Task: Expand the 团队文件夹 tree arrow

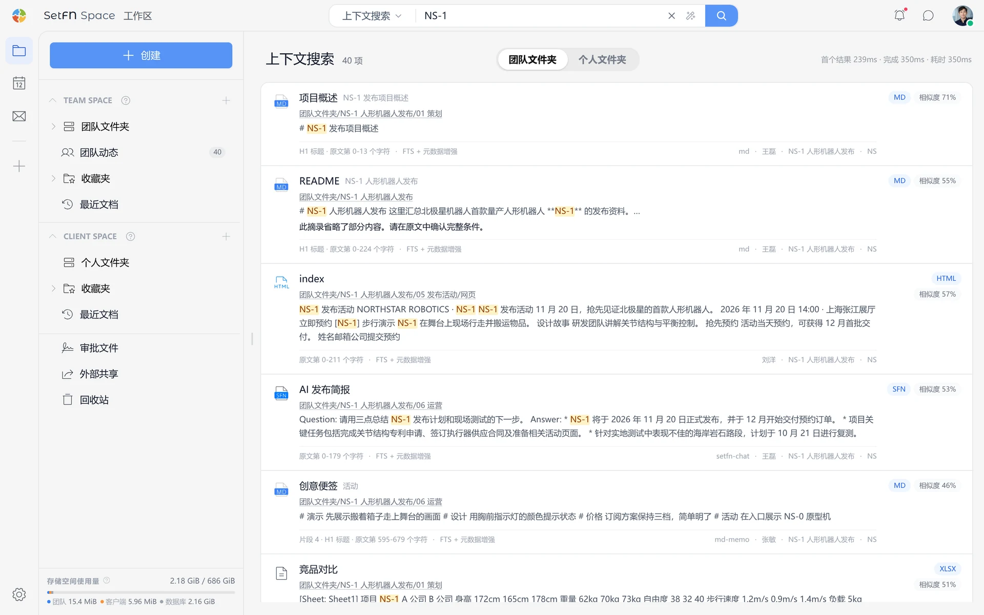Action: pos(53,127)
